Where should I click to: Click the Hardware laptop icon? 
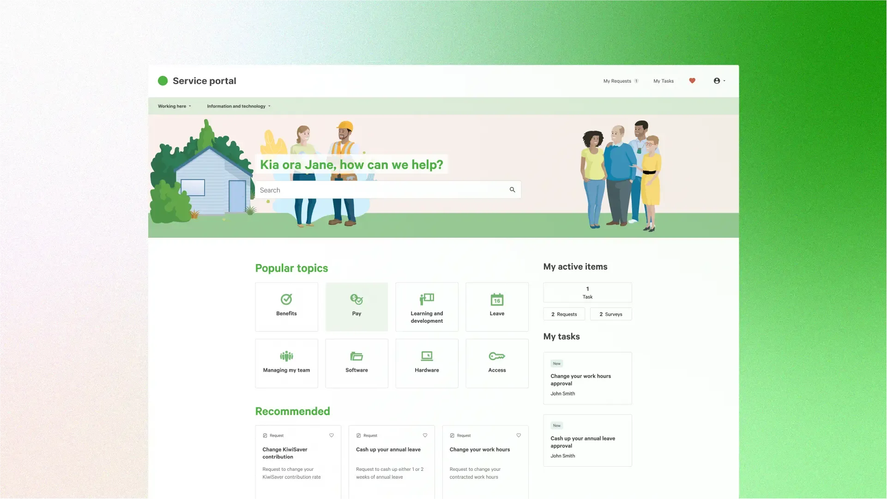427,356
